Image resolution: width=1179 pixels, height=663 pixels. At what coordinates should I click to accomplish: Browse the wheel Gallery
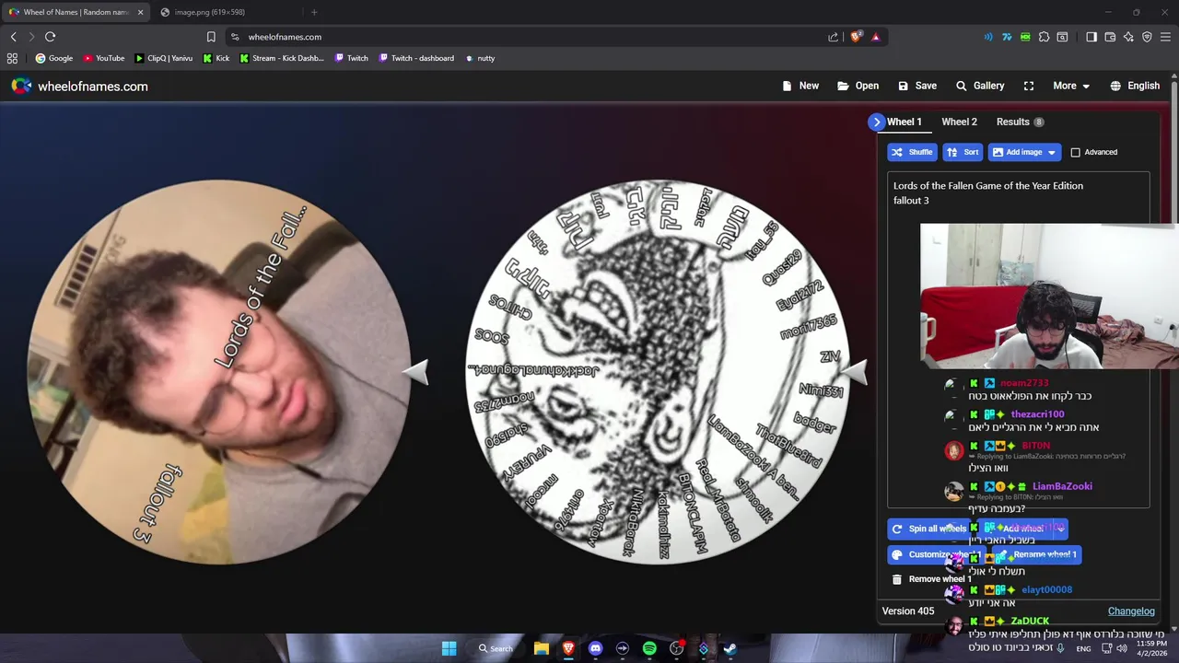pyautogui.click(x=979, y=86)
